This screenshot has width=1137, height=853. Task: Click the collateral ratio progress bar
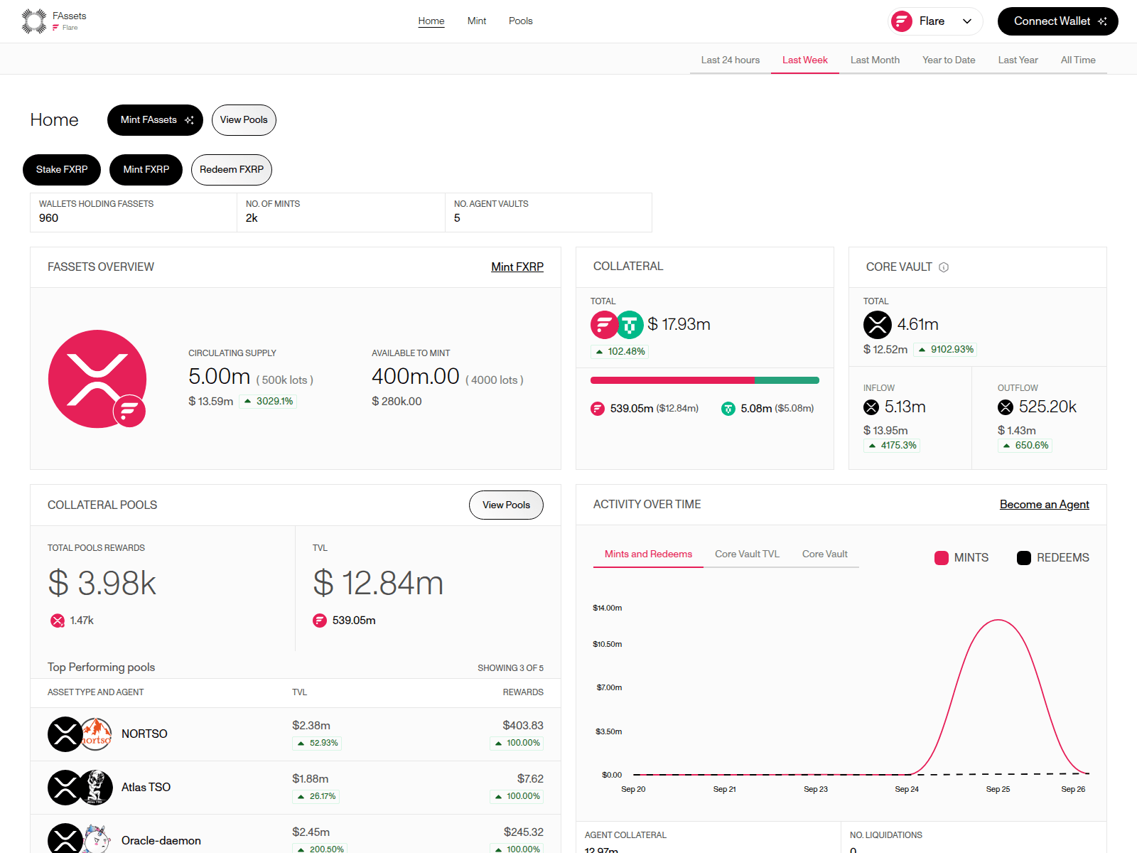click(705, 380)
